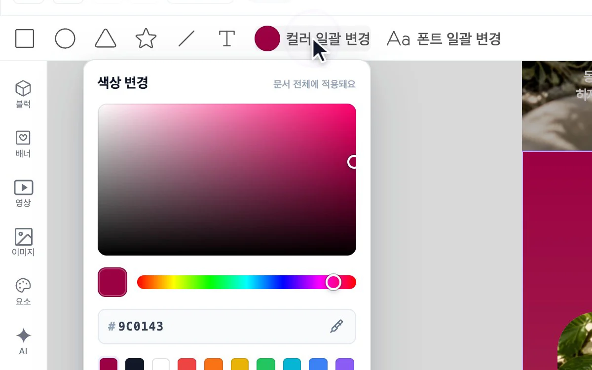The image size is (592, 370).
Task: Open the 이미지 sidebar panel
Action: click(23, 242)
